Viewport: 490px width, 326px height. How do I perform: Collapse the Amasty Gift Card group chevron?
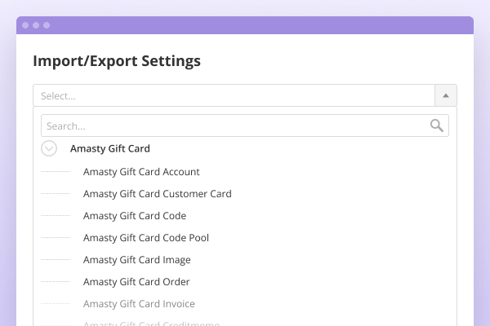49,148
